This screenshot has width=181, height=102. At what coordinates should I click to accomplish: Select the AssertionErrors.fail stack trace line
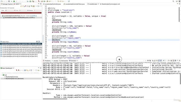coord(21,46)
